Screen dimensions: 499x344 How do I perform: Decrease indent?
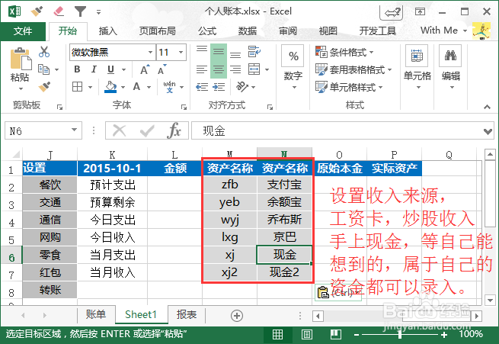pyautogui.click(x=202, y=87)
